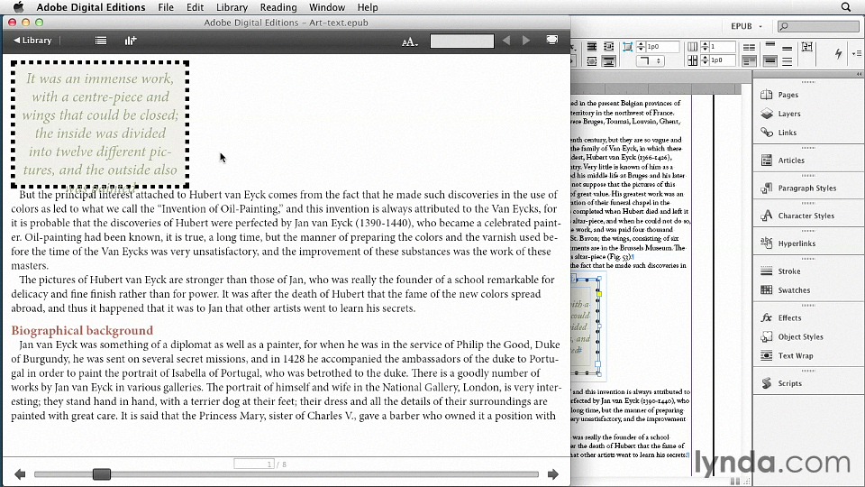Go back to the Library view
Viewport: 865px width, 487px height.
point(32,41)
